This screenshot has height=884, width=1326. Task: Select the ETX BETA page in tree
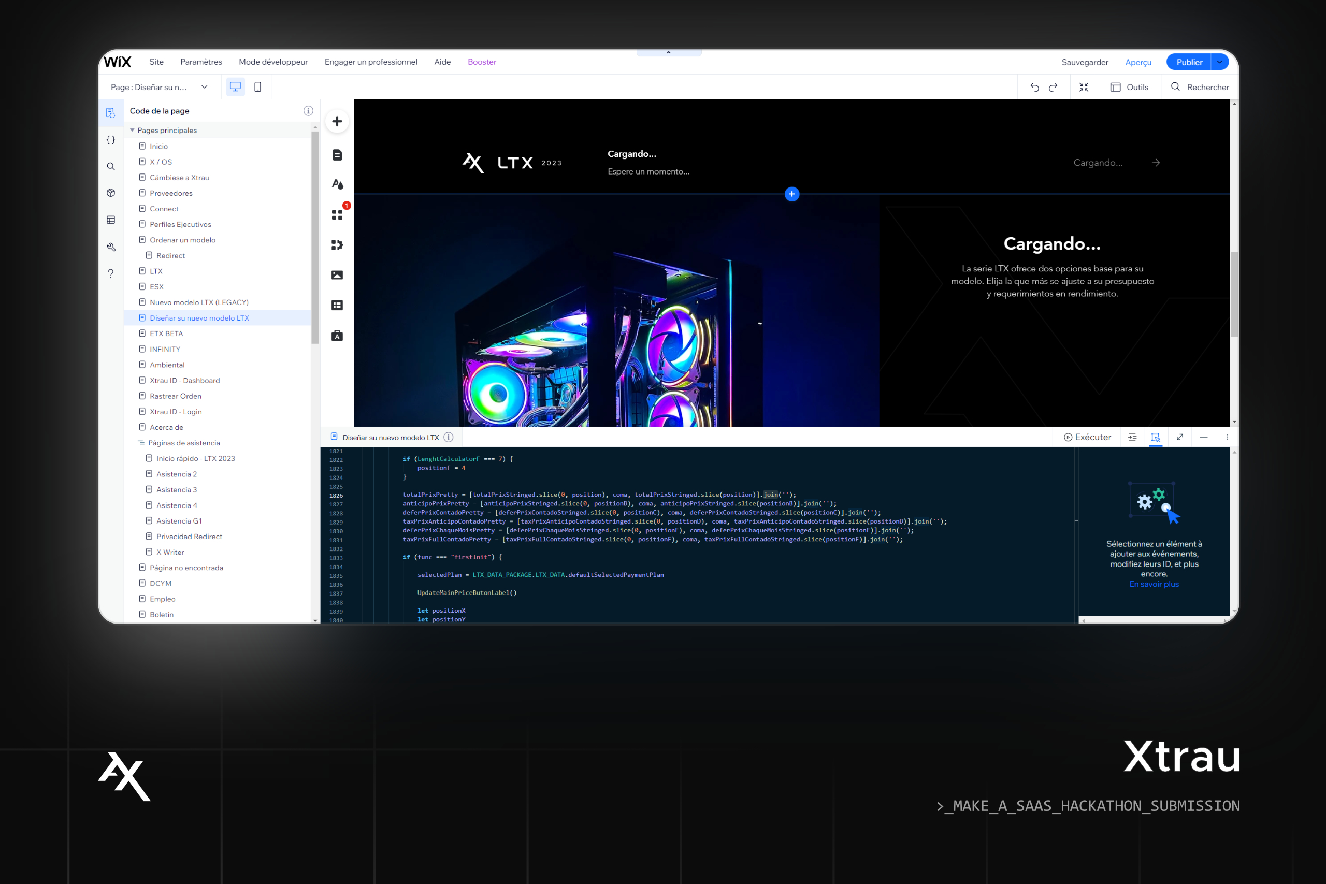click(166, 334)
